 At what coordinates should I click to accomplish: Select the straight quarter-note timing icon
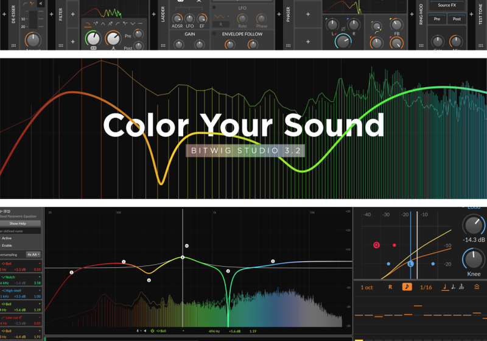pyautogui.click(x=445, y=287)
